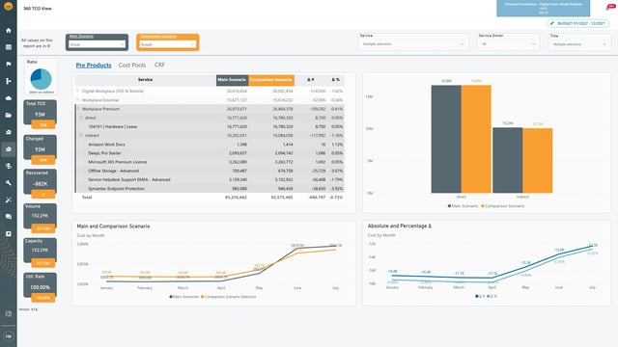Click the Total row label
The width and height of the screenshot is (618, 347).
87,197
